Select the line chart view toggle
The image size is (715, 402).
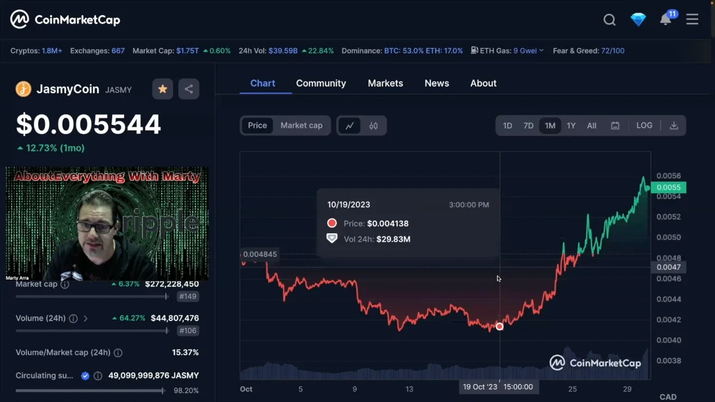(x=350, y=126)
